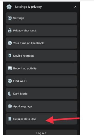Click the clock icon for Your Time on Facebook
The image size is (94, 135).
click(10, 43)
